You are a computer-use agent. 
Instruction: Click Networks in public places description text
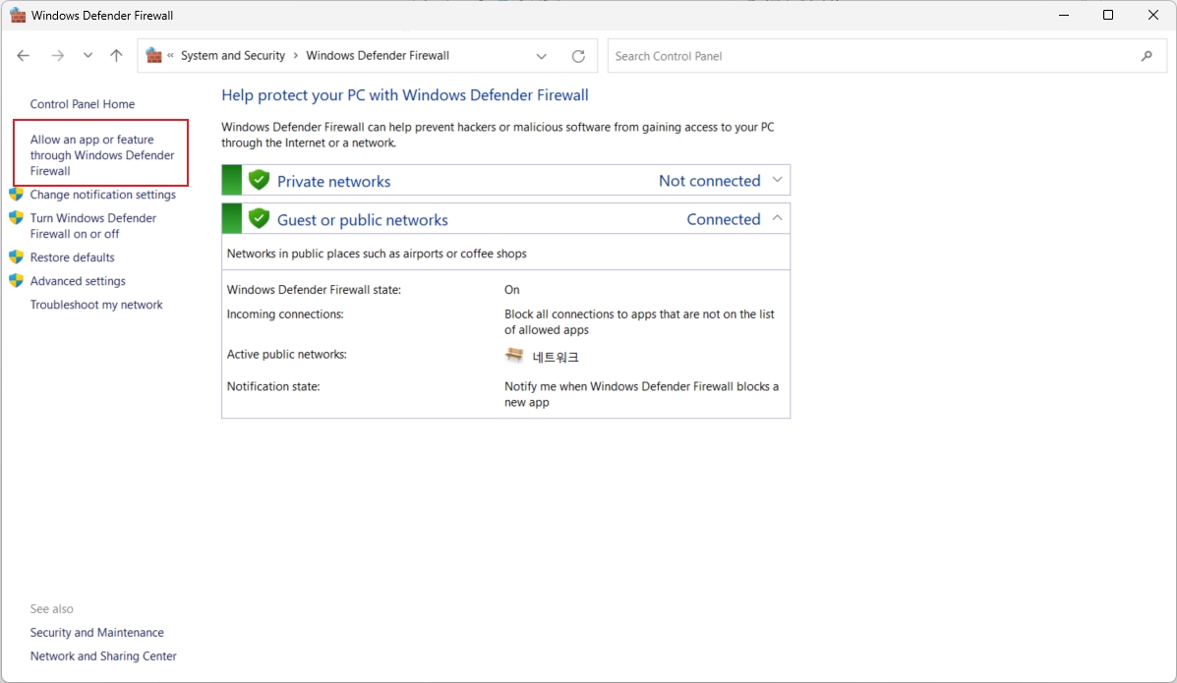point(377,254)
